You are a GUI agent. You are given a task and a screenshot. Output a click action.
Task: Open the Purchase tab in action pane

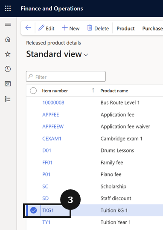tap(152, 28)
